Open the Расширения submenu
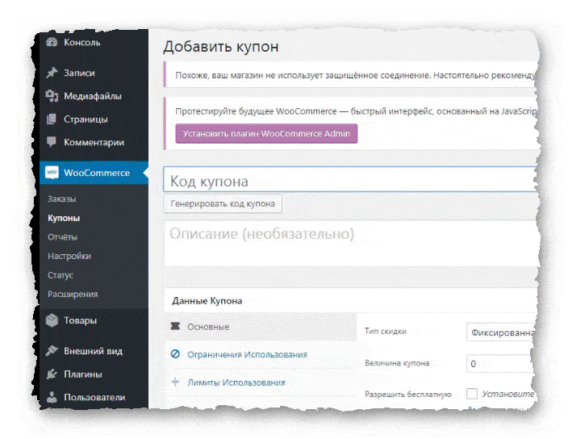This screenshot has width=568, height=439. 73,294
